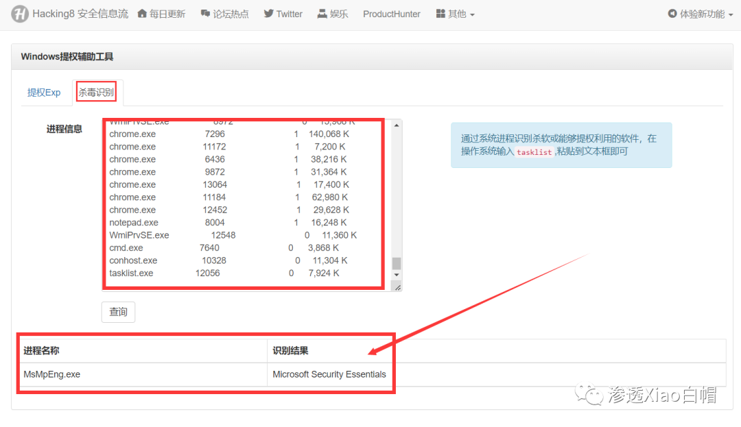Screen dimensions: 741x427
Task: Click the textarea resize handle
Action: (x=397, y=287)
